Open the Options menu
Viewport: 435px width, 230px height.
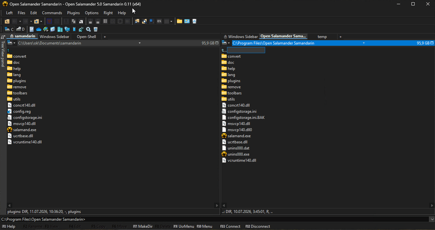click(x=92, y=13)
